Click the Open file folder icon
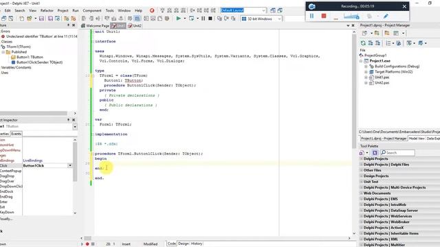 pyautogui.click(x=29, y=19)
